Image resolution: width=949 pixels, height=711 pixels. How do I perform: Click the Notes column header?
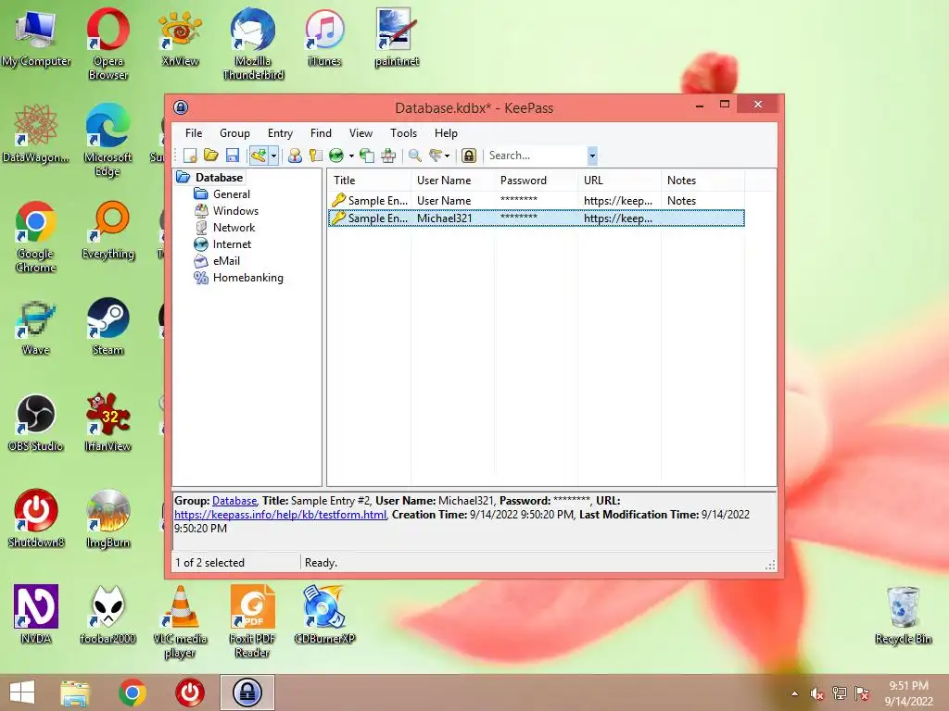point(702,181)
